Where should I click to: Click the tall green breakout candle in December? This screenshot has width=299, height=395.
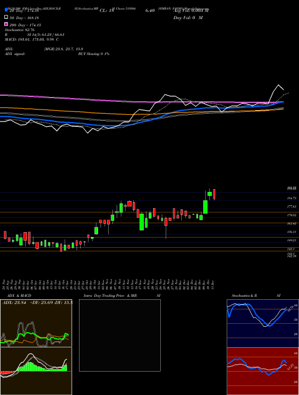click(x=205, y=207)
